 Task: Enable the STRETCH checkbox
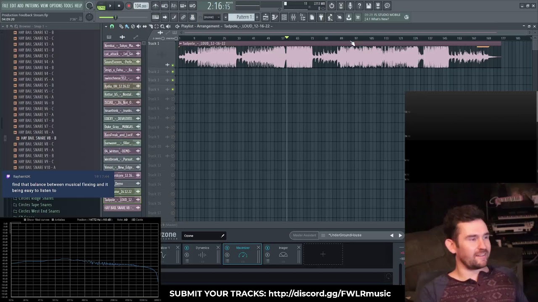click(176, 38)
